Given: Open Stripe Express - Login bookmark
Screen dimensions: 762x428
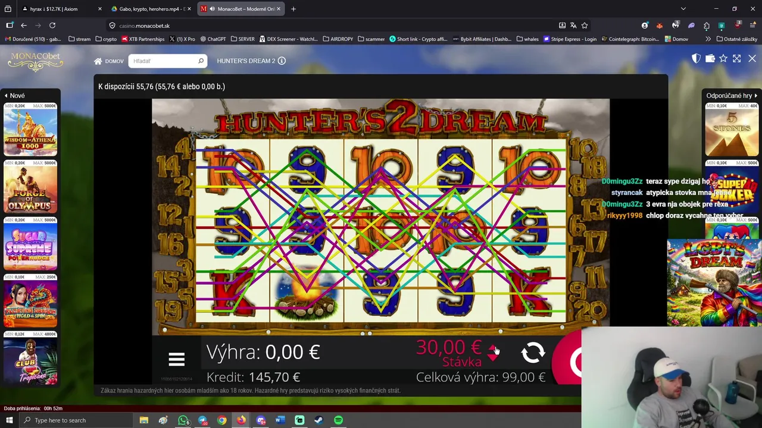Looking at the screenshot, I should [x=570, y=39].
